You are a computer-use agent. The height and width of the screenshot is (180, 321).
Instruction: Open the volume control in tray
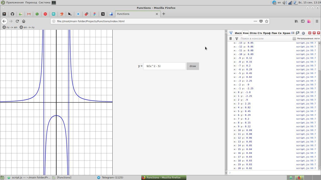click(x=285, y=2)
